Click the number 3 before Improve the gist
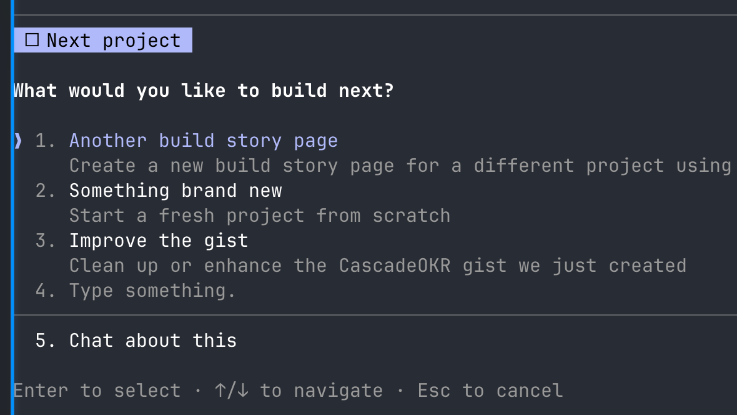The height and width of the screenshot is (415, 737). pos(44,241)
